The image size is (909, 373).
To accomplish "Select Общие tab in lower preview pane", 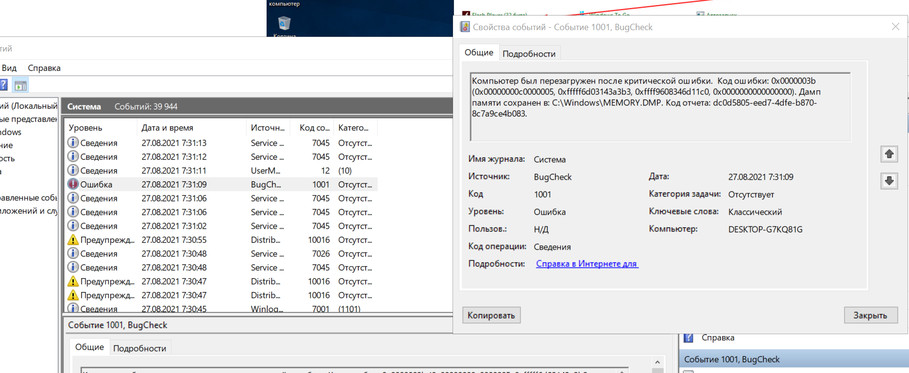I will tap(89, 347).
